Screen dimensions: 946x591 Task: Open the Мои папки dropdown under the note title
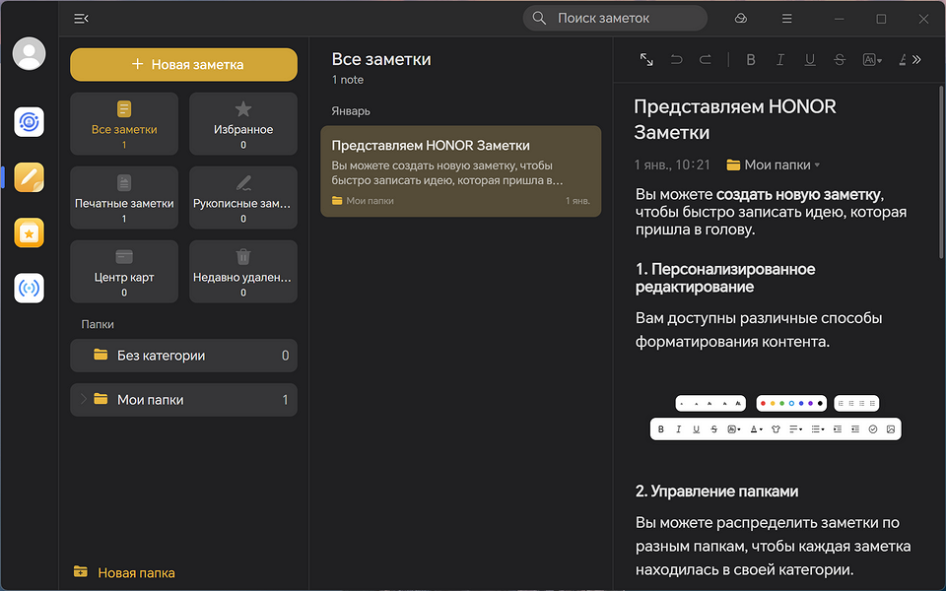pos(774,164)
